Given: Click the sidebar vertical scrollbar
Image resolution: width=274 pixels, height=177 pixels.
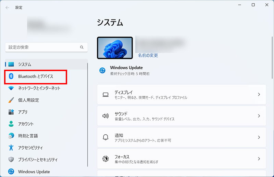Looking at the screenshot, I should (87, 115).
